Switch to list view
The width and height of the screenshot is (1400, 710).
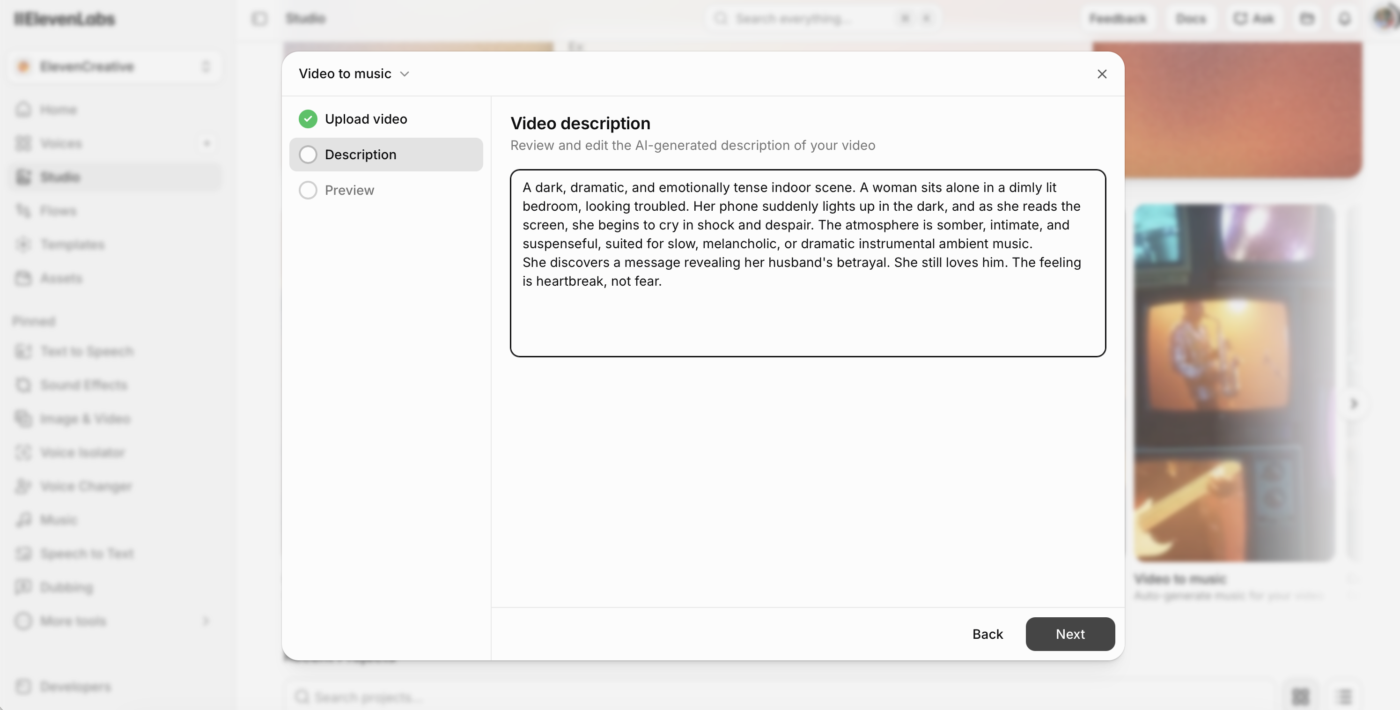coord(1345,696)
